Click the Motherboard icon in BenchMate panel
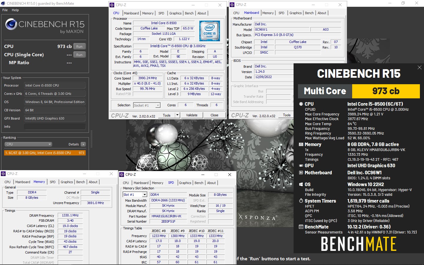 pos(301,173)
